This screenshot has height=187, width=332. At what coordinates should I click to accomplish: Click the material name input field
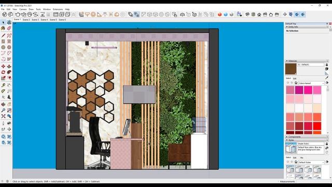311,64
